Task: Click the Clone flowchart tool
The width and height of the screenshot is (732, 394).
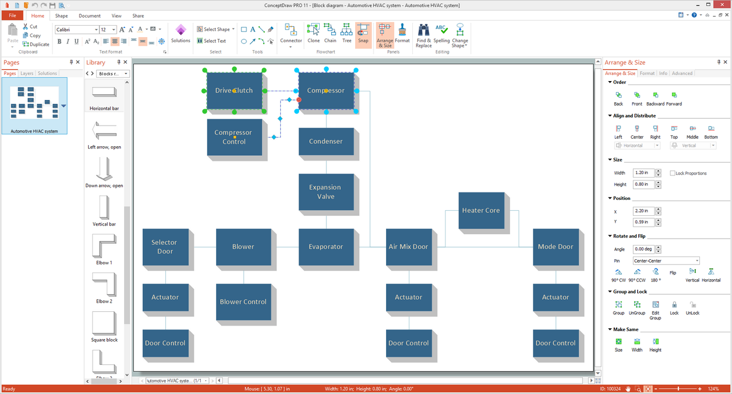Action: point(313,33)
